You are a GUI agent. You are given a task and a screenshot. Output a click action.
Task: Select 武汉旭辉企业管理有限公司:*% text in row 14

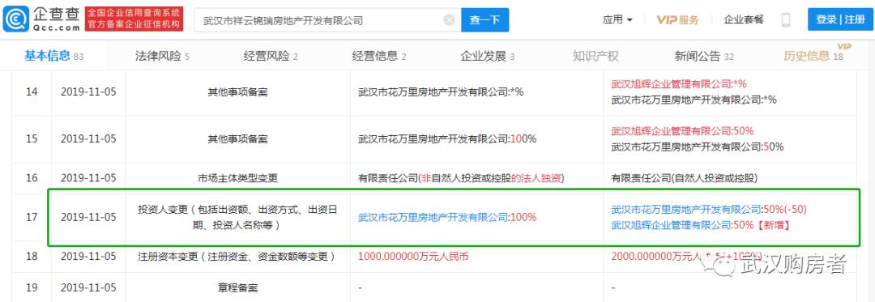[x=679, y=84]
